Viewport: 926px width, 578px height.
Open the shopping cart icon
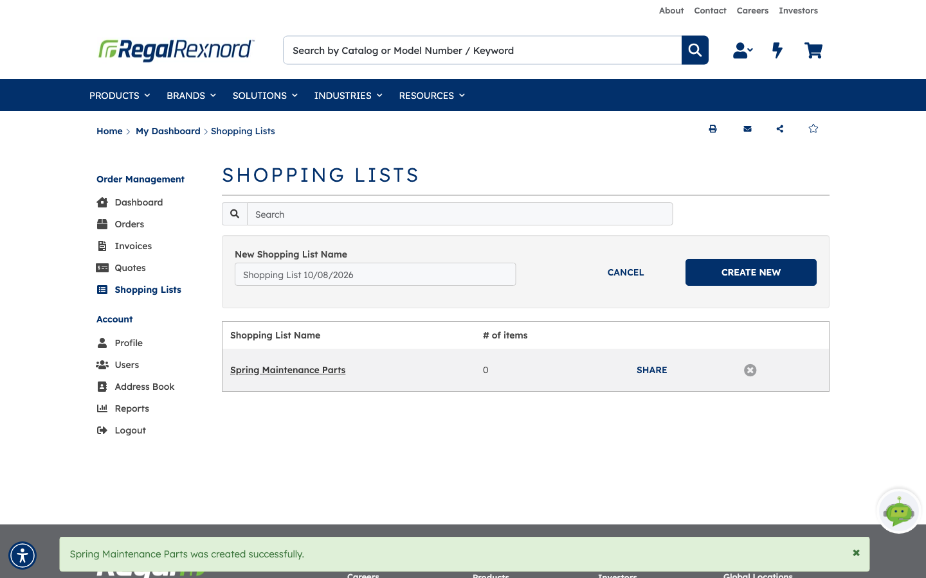point(813,50)
